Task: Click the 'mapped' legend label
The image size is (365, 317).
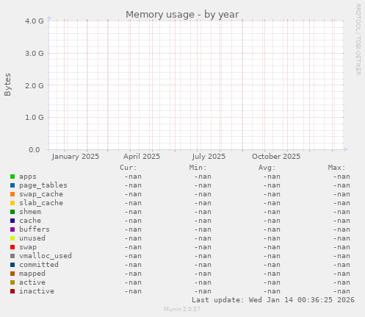Action: pyautogui.click(x=32, y=274)
